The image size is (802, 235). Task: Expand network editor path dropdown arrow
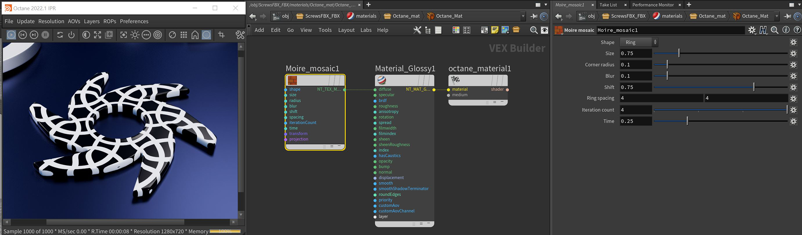(523, 16)
